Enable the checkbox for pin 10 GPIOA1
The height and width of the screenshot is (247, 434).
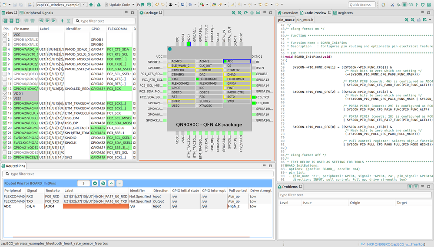point(5,79)
